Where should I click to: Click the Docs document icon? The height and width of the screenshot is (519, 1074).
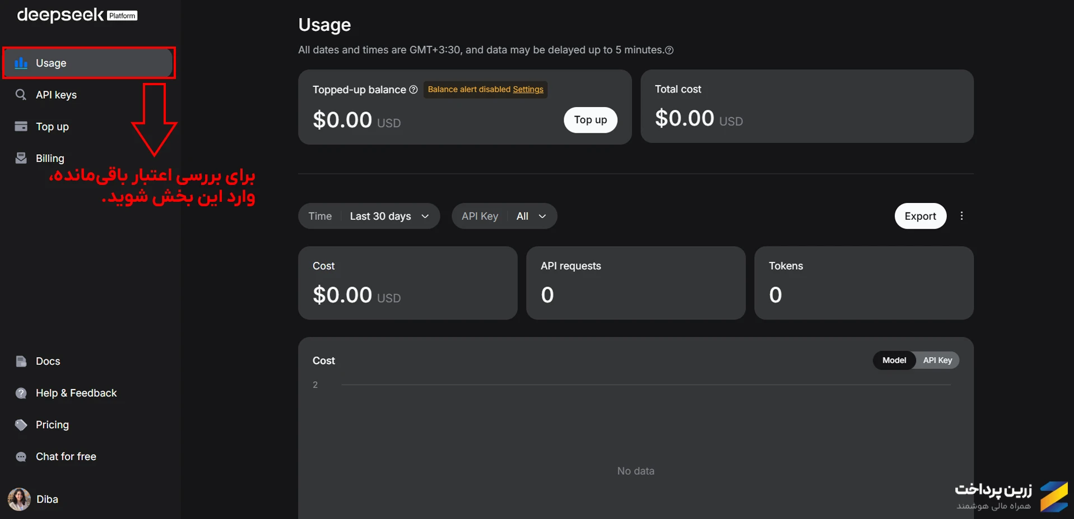click(x=21, y=361)
